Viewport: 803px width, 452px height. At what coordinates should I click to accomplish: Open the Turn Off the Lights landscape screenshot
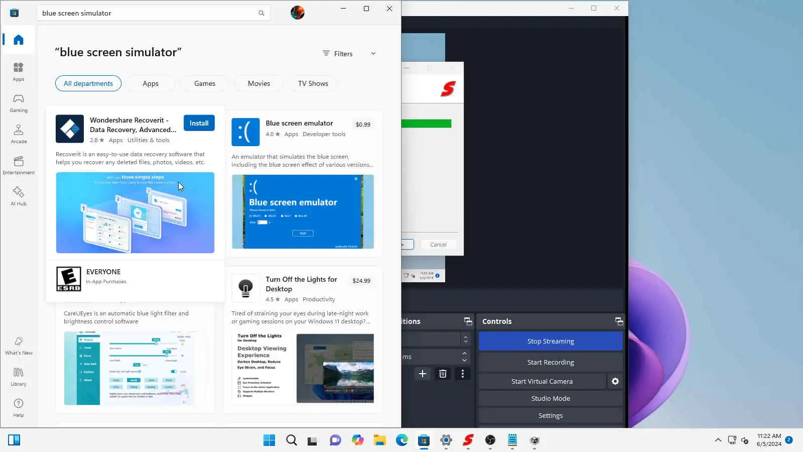point(335,368)
